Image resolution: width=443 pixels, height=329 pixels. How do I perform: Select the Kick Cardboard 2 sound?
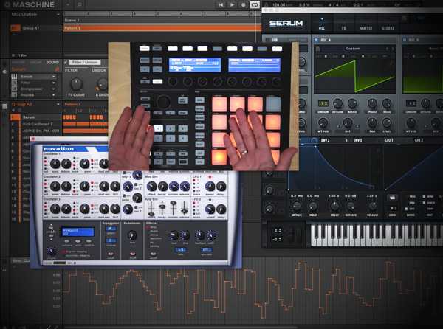coord(36,124)
